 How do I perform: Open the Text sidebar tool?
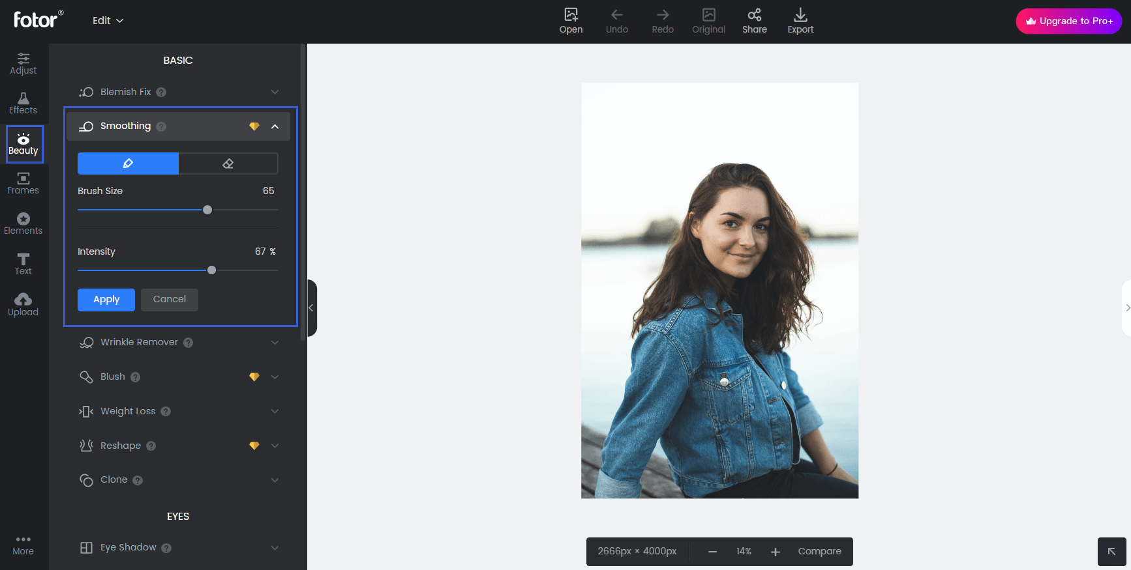(x=23, y=264)
